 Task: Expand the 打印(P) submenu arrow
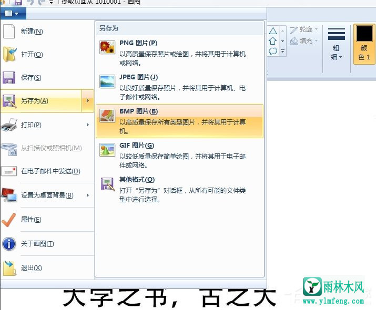click(x=88, y=125)
